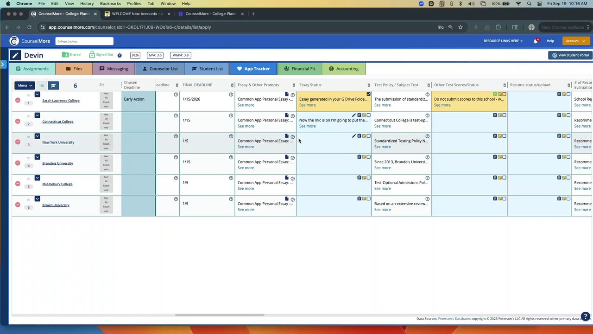The image size is (593, 334).
Task: Open the Files tab
Action: tap(74, 69)
